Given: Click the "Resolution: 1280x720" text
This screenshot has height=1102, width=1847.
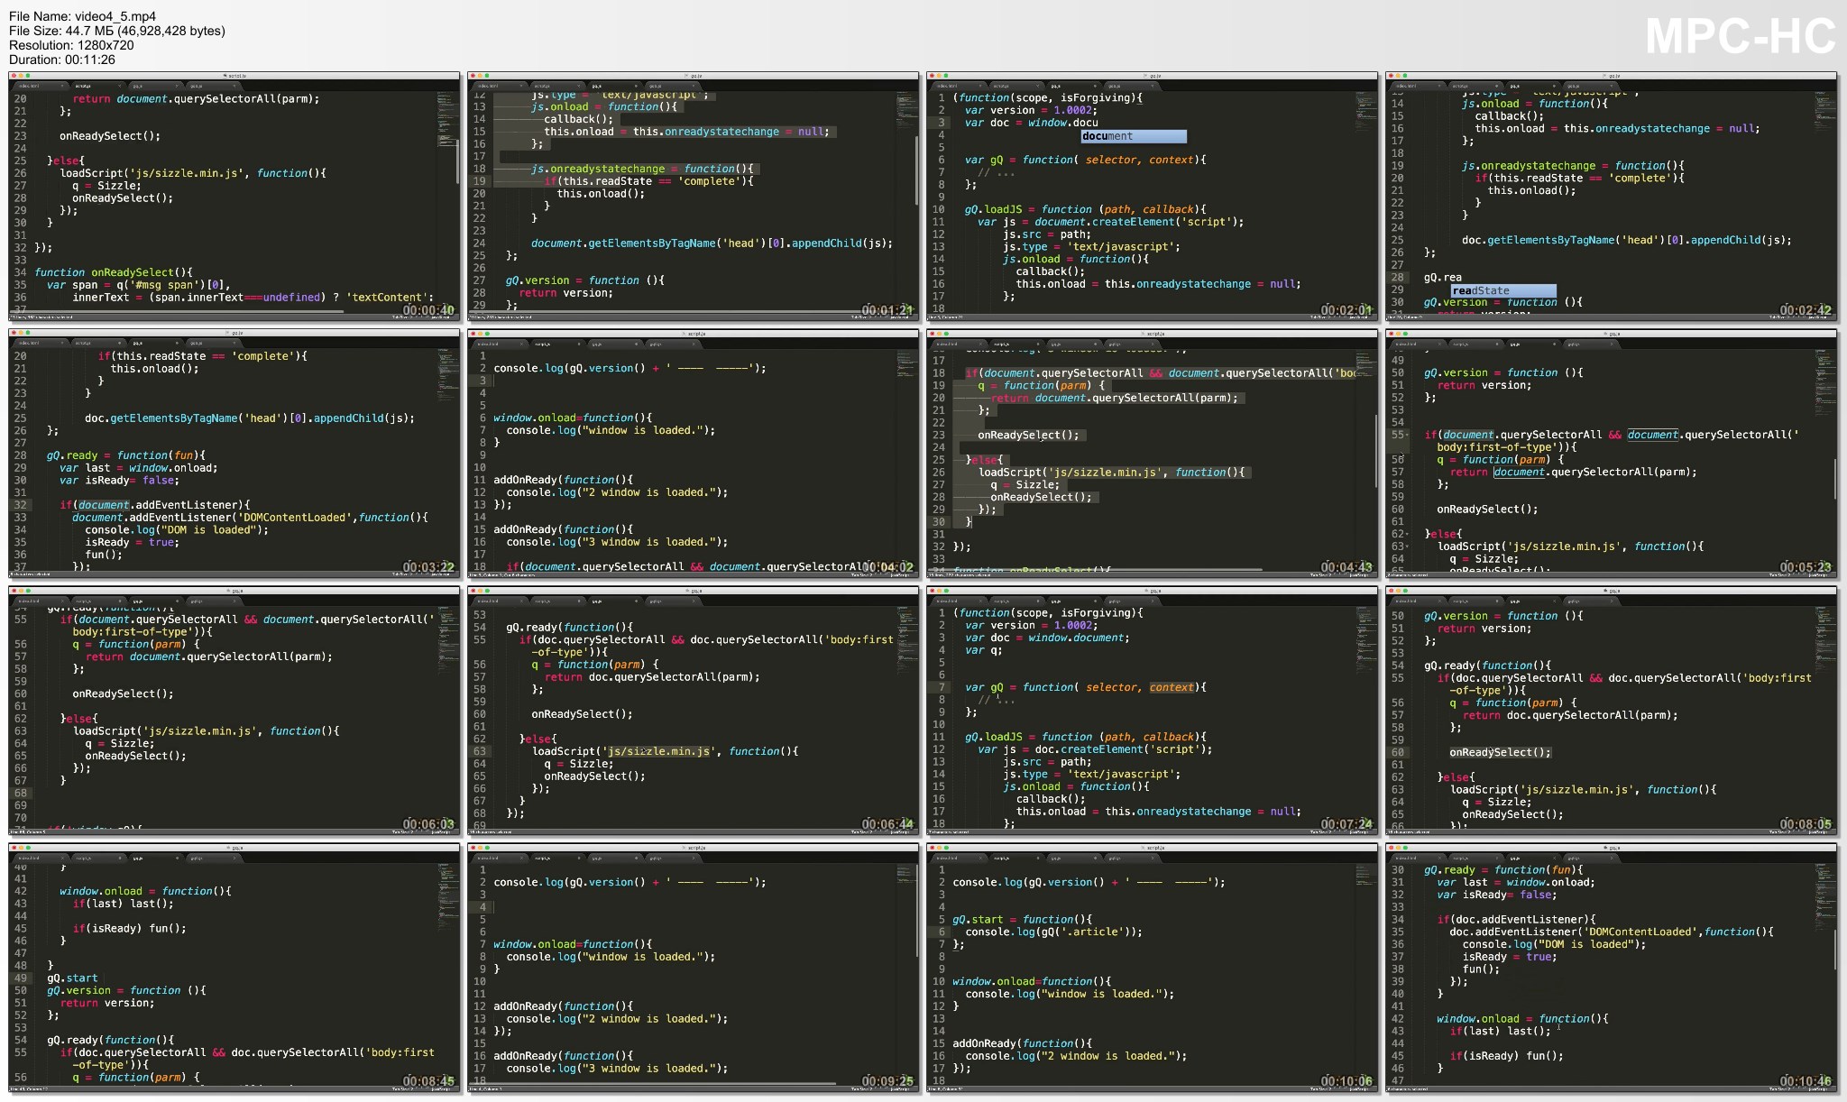Looking at the screenshot, I should pyautogui.click(x=71, y=45).
